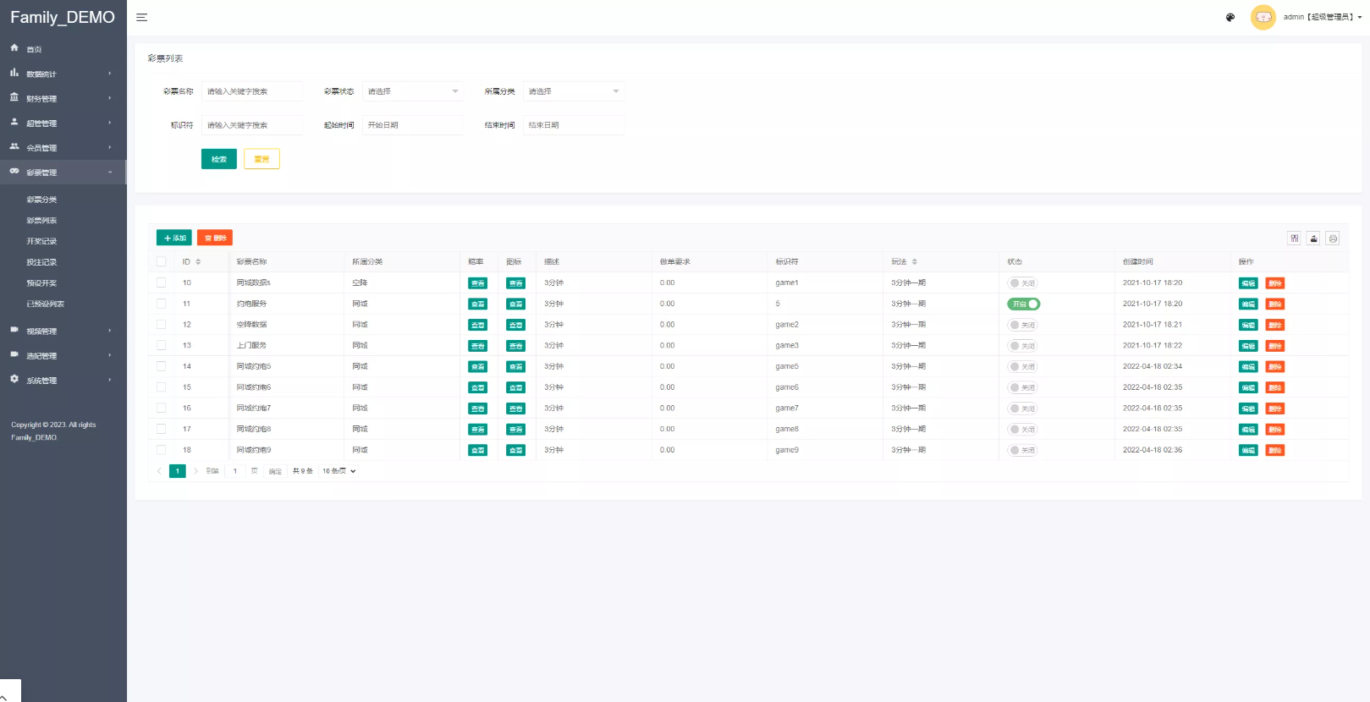
Task: Collapse sidebar with the hamburger menu icon
Action: (x=141, y=17)
